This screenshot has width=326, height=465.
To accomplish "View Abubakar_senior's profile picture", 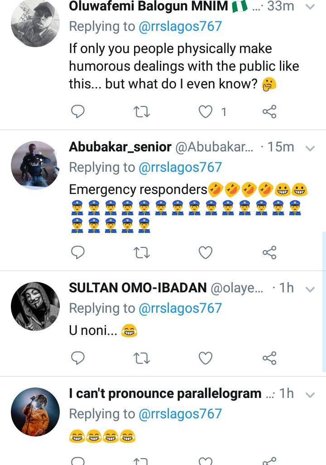I will pos(35,165).
